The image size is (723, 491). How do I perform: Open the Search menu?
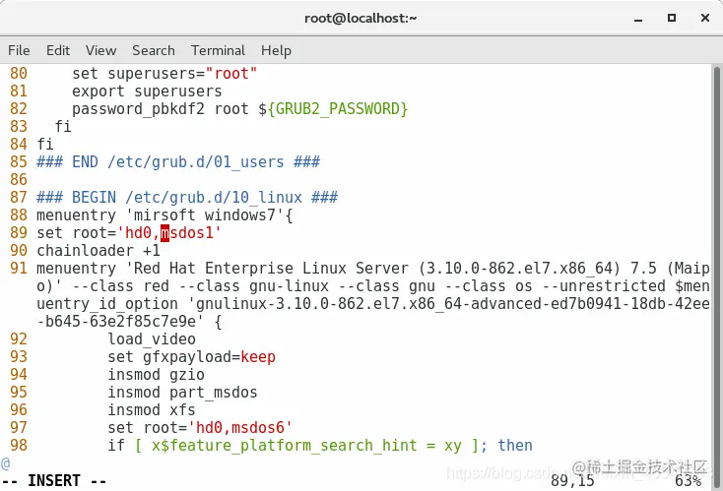[154, 50]
